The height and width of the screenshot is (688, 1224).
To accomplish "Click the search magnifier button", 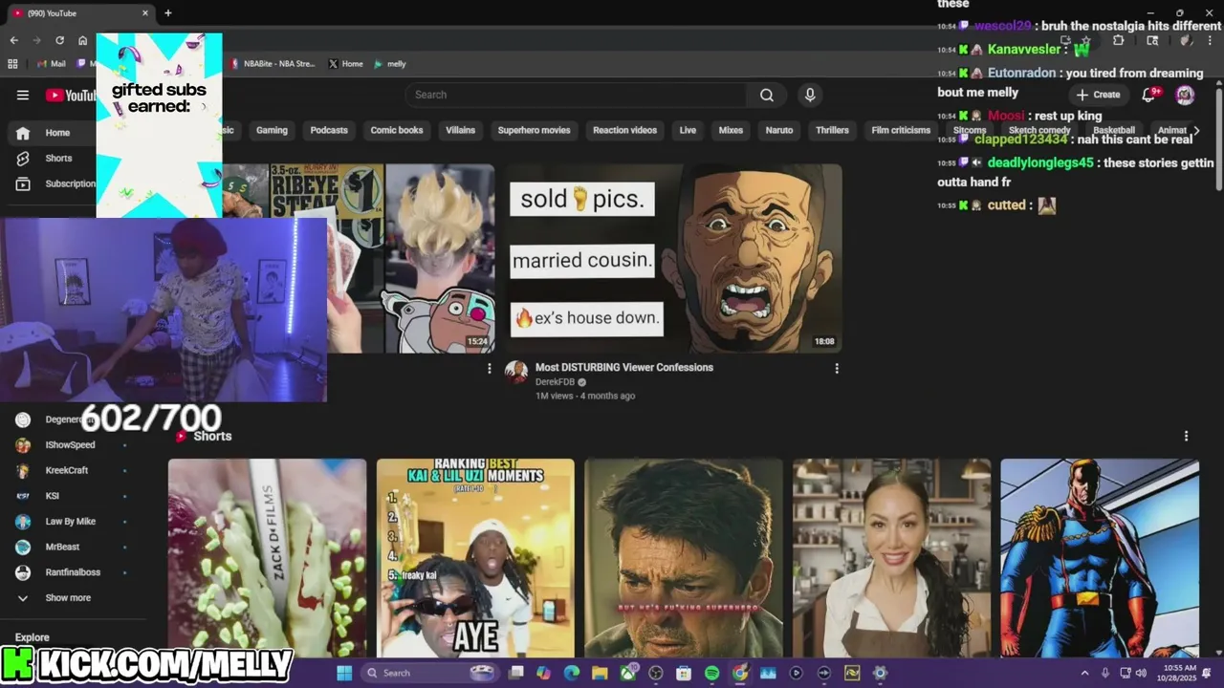I will coord(767,95).
